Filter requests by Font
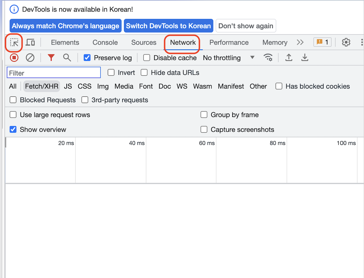The height and width of the screenshot is (278, 364). pyautogui.click(x=146, y=86)
